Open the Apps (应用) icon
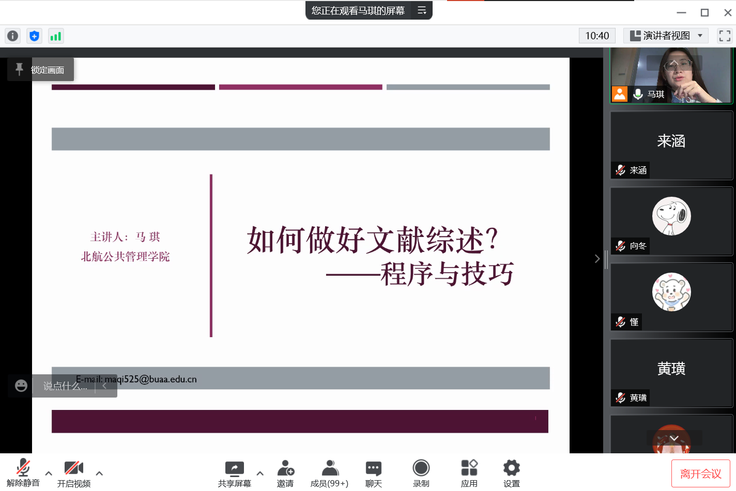 469,473
